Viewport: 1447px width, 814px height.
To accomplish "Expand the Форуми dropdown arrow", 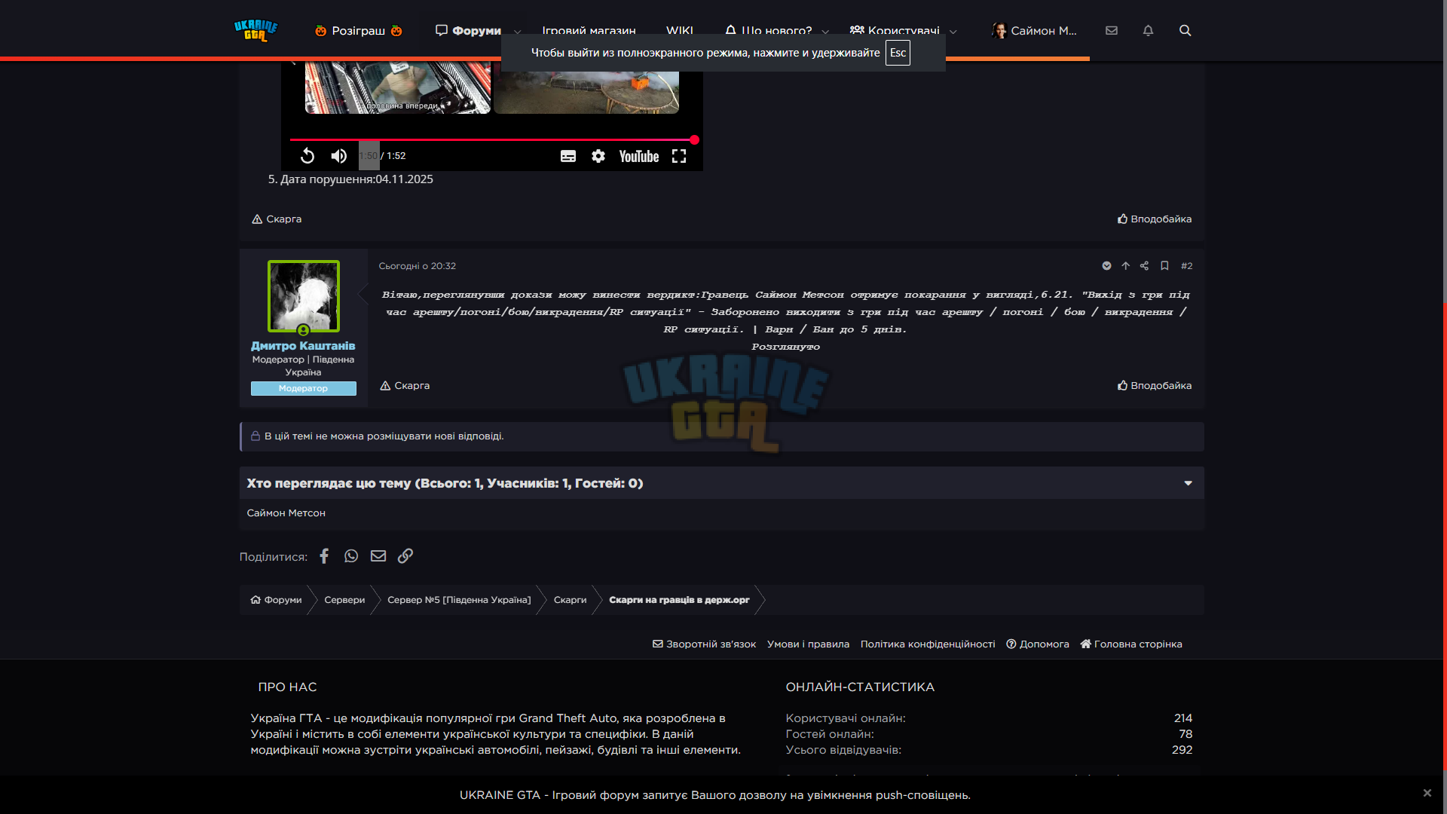I will coord(518,32).
